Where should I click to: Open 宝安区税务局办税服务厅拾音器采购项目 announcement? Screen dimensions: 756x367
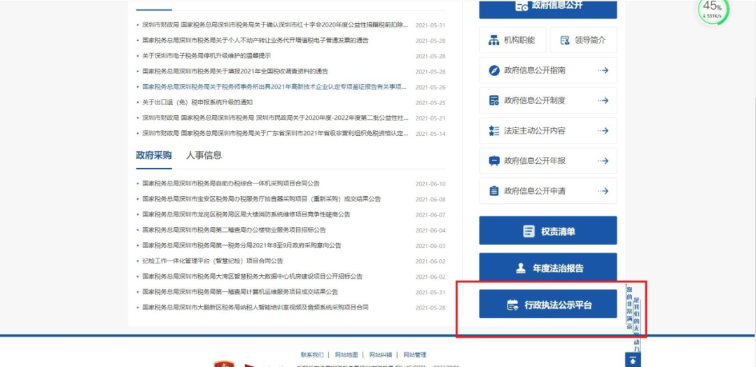(x=262, y=199)
